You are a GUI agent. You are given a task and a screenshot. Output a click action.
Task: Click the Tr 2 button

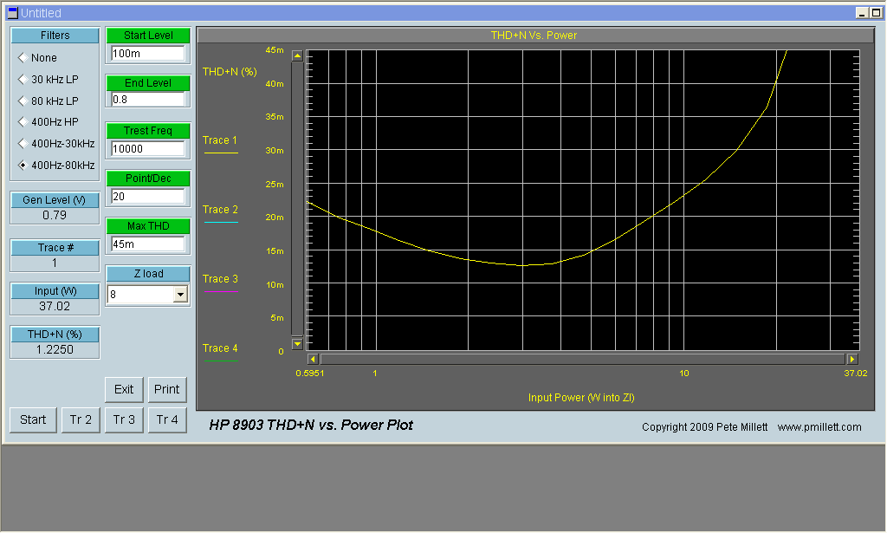81,419
